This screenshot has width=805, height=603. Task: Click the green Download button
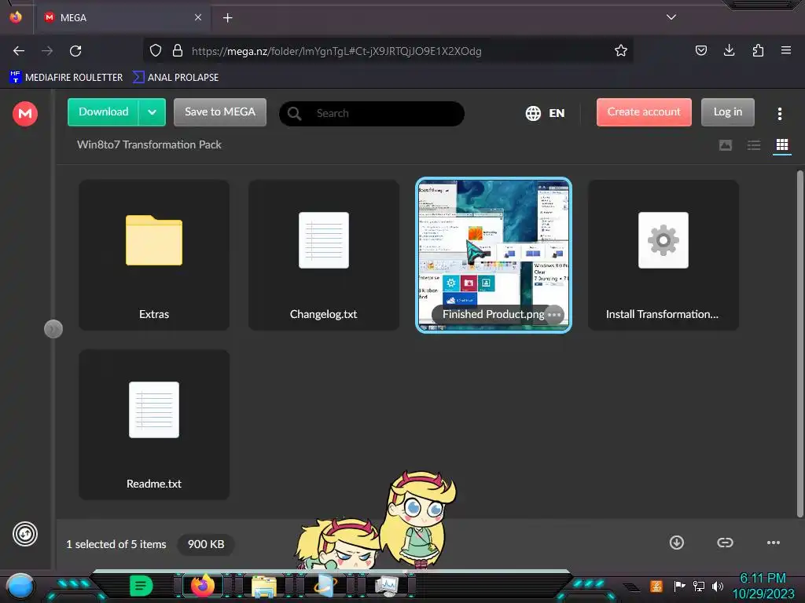pyautogui.click(x=103, y=111)
